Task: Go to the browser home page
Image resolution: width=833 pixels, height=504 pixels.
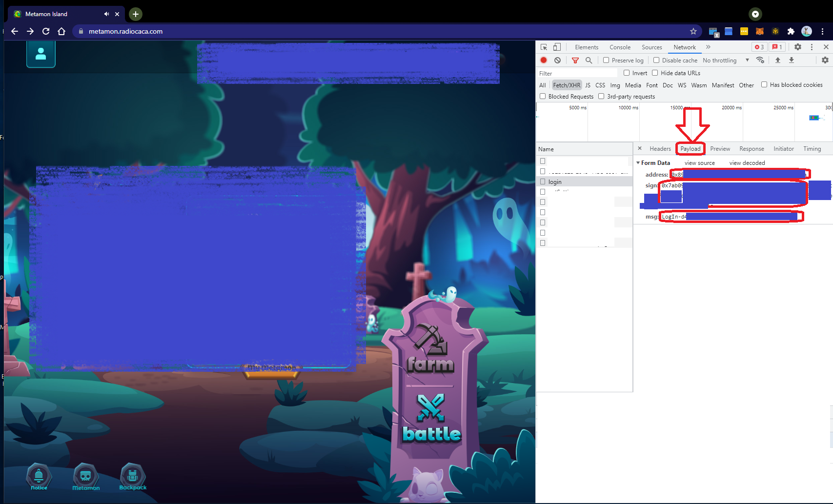Action: [61, 31]
